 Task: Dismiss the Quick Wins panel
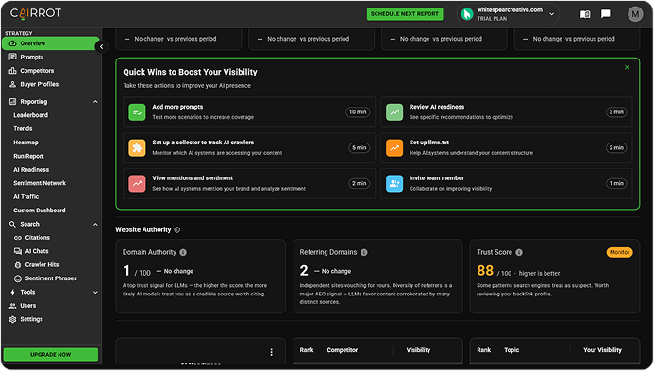[x=627, y=67]
